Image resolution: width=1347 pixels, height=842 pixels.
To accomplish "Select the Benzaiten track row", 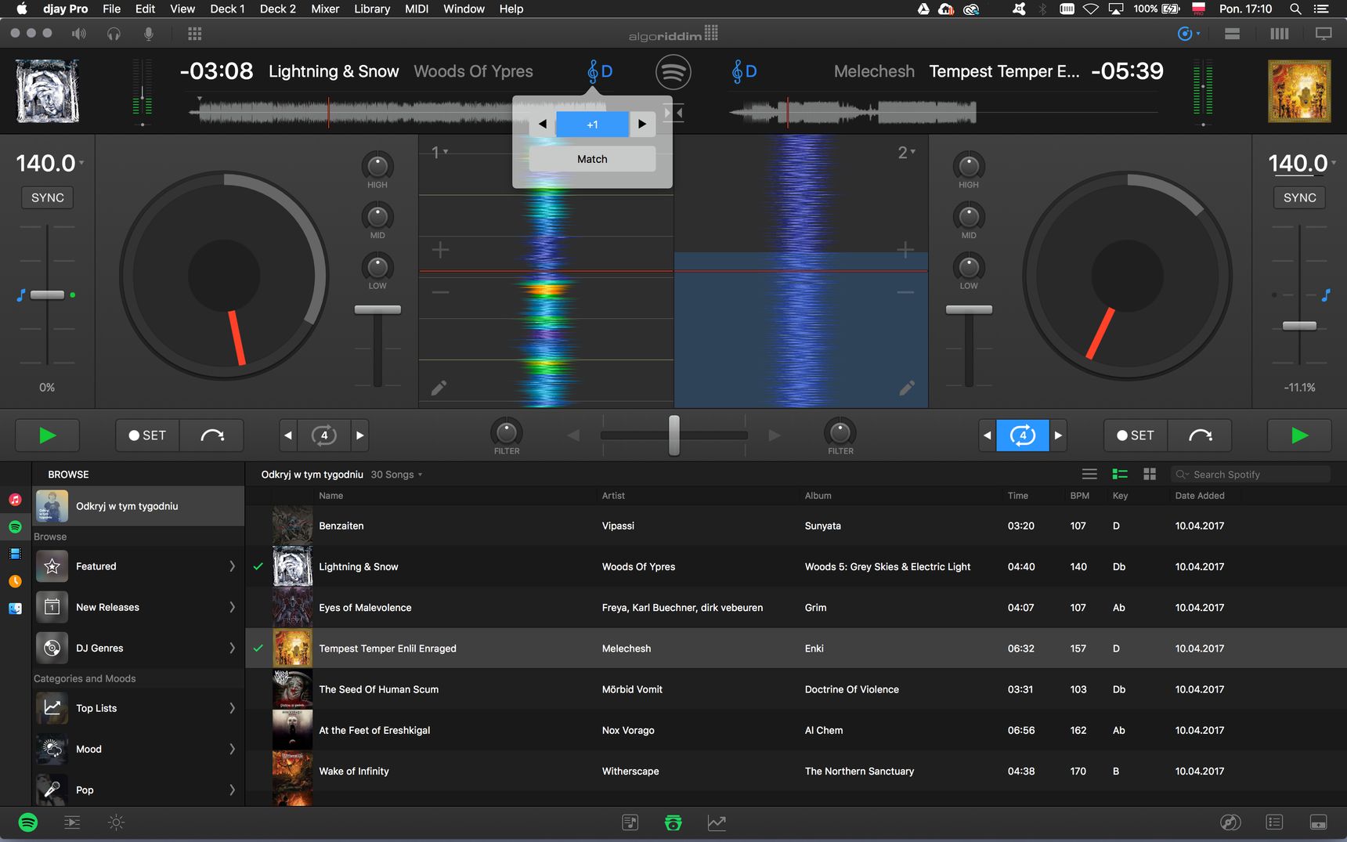I will point(796,526).
